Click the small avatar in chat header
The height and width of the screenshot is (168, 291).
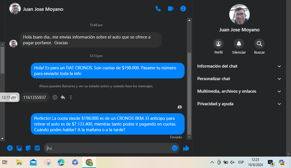pyautogui.click(x=15, y=9)
